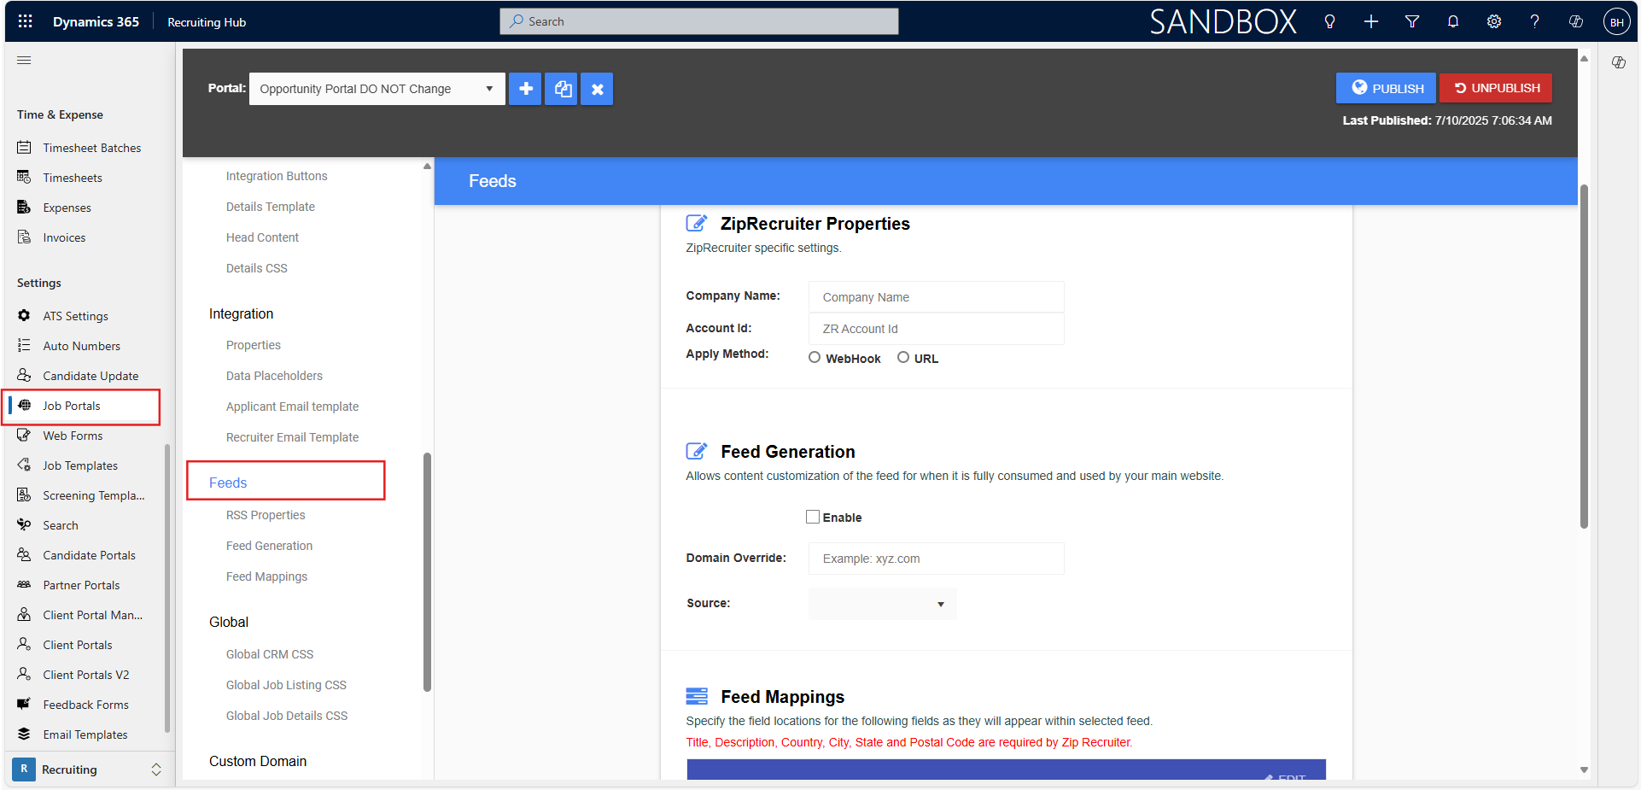Screen dimensions: 1641x790
Task: Open Job Templates in sidebar
Action: tap(82, 465)
